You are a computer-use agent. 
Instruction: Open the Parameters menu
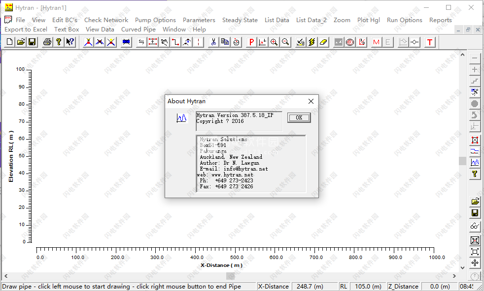tap(199, 20)
